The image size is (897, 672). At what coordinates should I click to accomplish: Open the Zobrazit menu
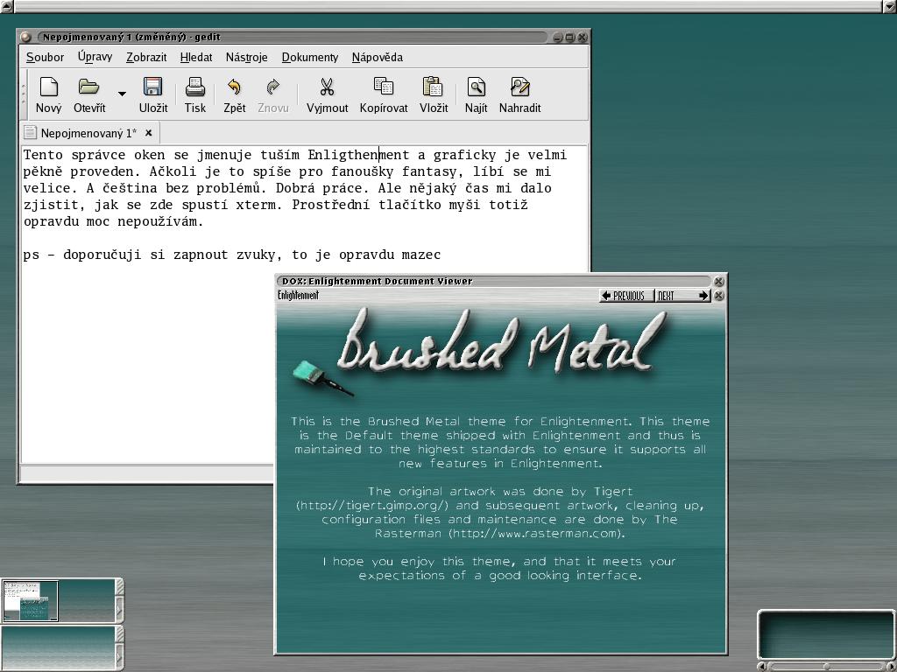(x=146, y=57)
